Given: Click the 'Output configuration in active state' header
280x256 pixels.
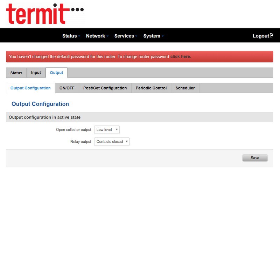Looking at the screenshot, I should [x=45, y=117].
